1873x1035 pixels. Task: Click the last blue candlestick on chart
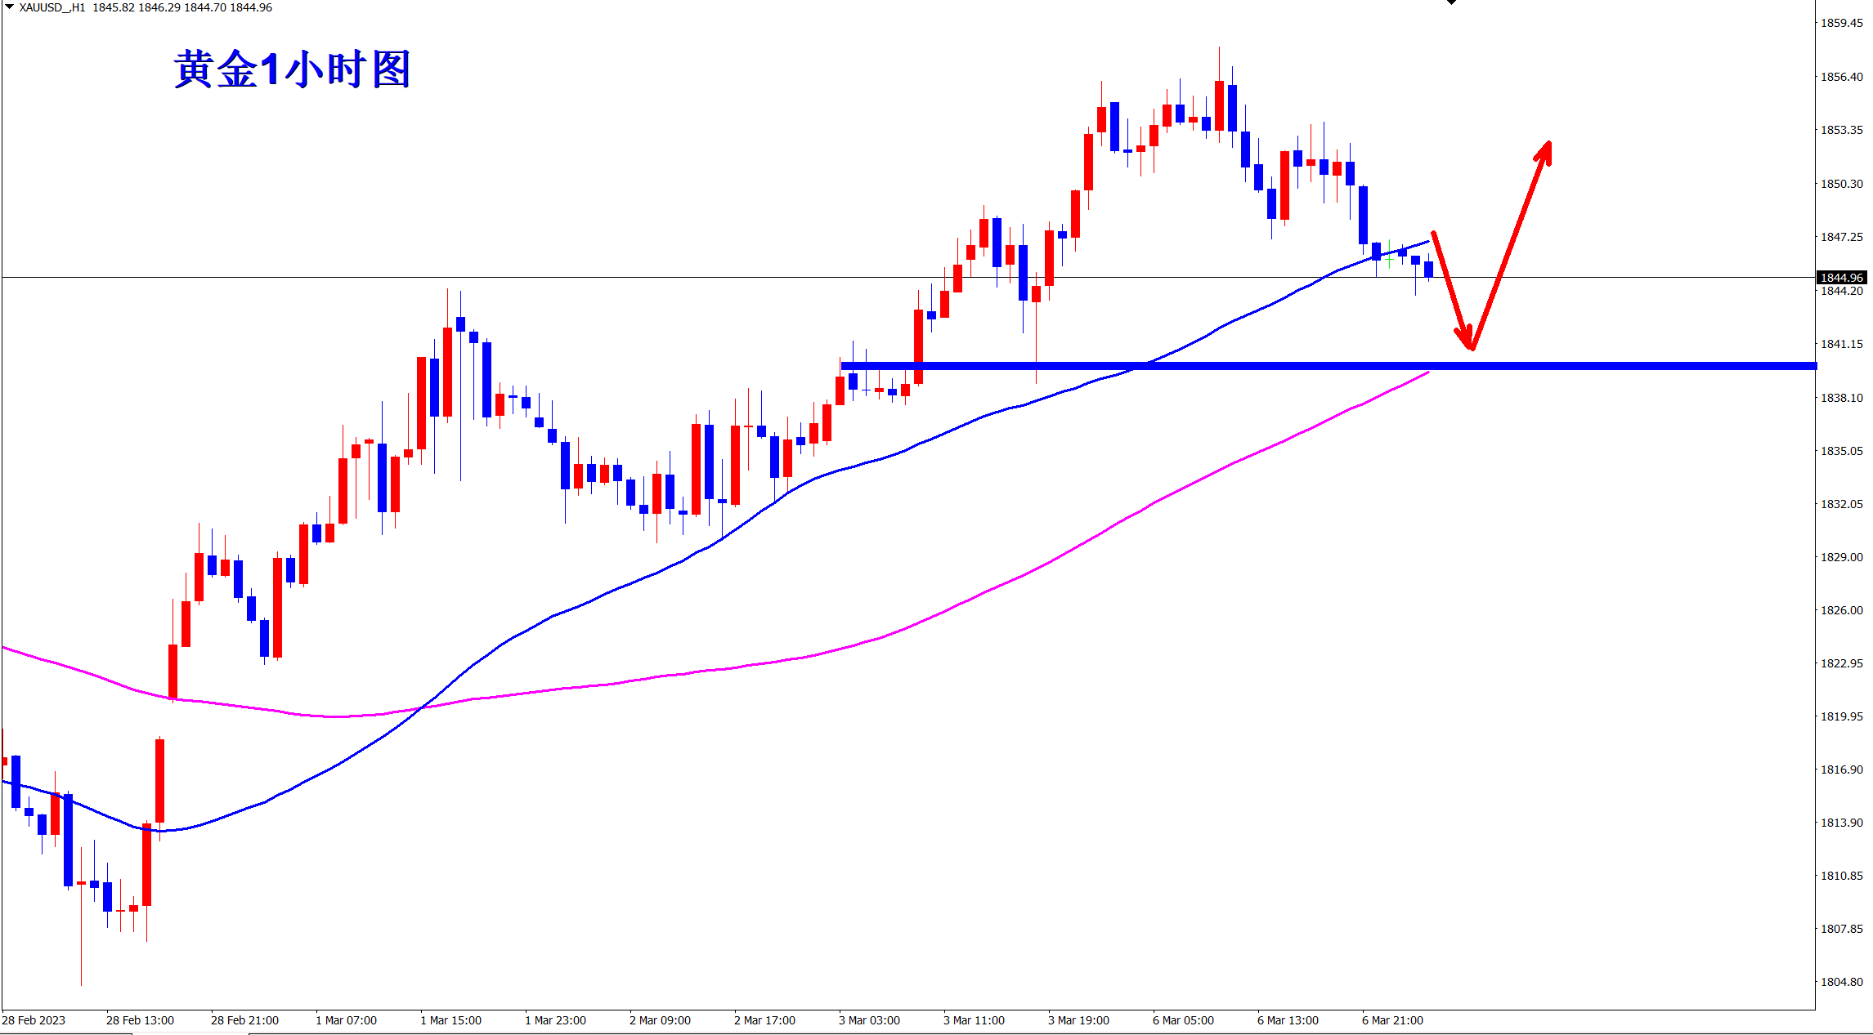coord(1428,270)
